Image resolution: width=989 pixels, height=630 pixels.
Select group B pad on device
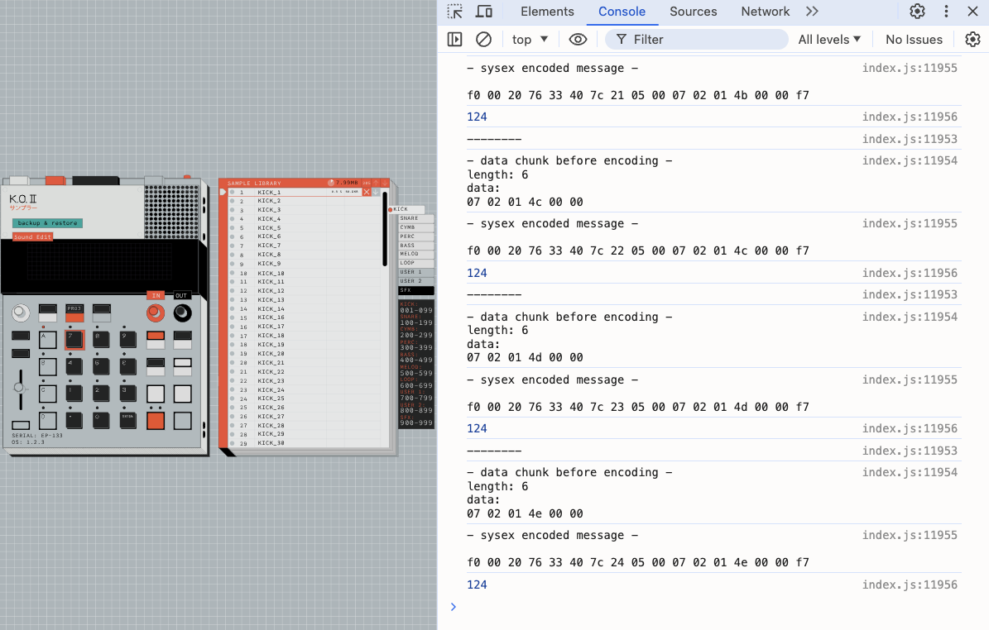tap(48, 366)
